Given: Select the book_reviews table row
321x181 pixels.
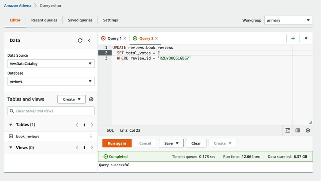Looking at the screenshot, I should (51, 136).
